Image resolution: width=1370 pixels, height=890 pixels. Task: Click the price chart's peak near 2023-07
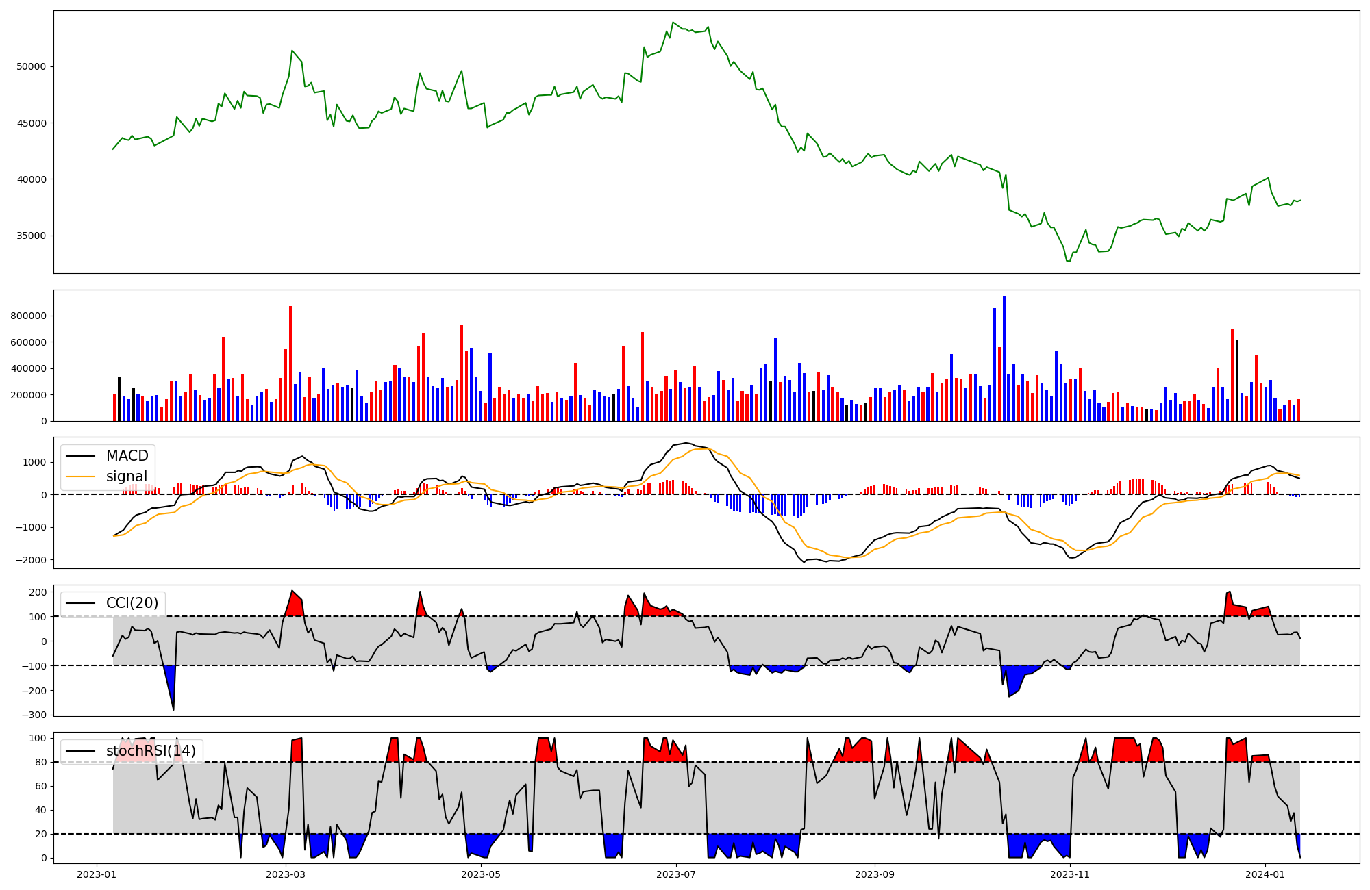click(673, 23)
